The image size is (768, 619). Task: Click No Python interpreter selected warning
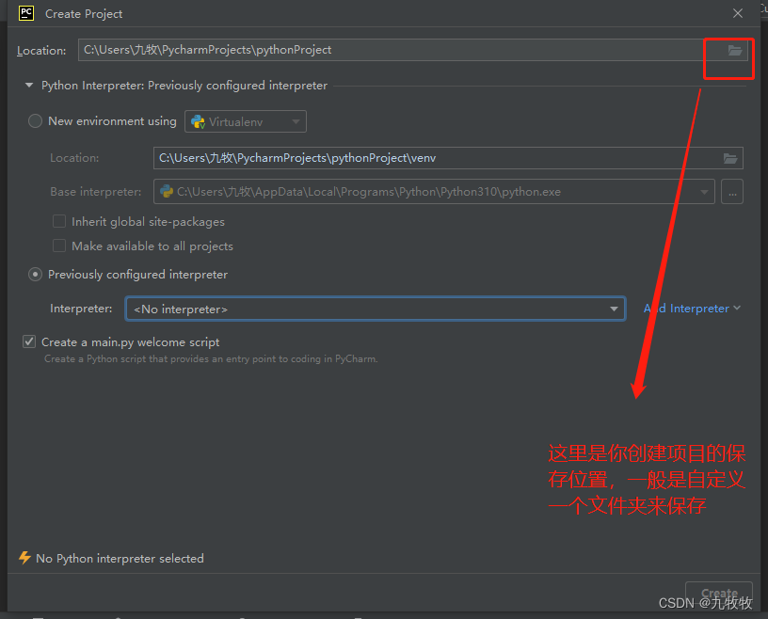[x=120, y=558]
